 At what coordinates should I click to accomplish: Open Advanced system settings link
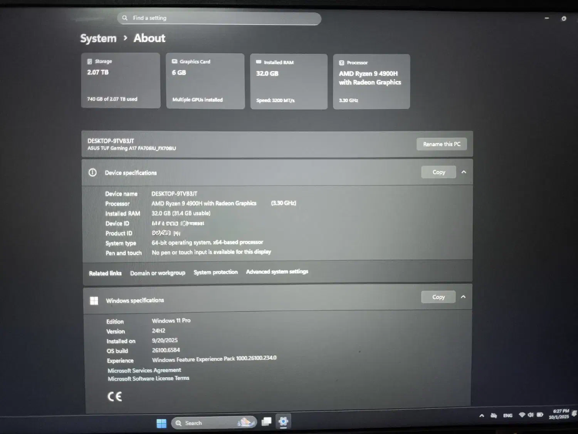[x=277, y=271]
